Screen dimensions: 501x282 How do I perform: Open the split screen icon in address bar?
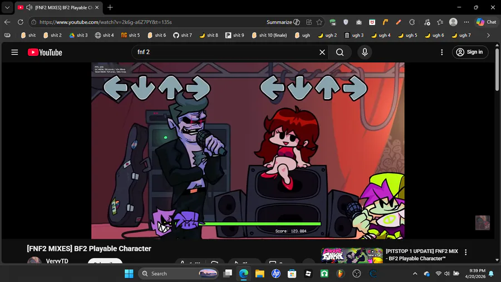coord(308,22)
